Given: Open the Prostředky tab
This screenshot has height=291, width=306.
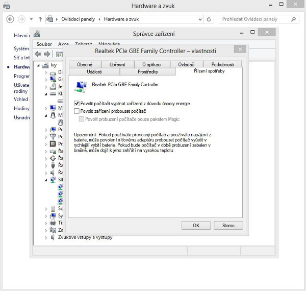Looking at the screenshot, I should click(x=148, y=71).
